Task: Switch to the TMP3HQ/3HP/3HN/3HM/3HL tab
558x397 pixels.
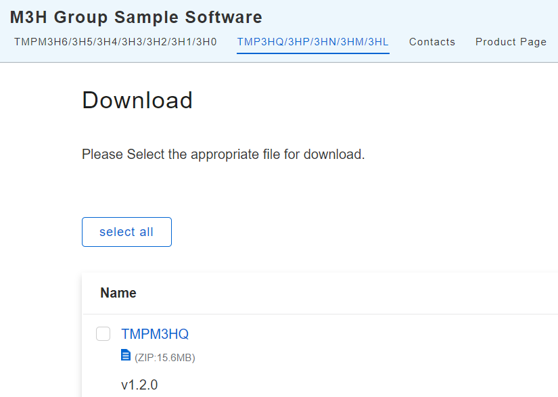Action: tap(312, 42)
